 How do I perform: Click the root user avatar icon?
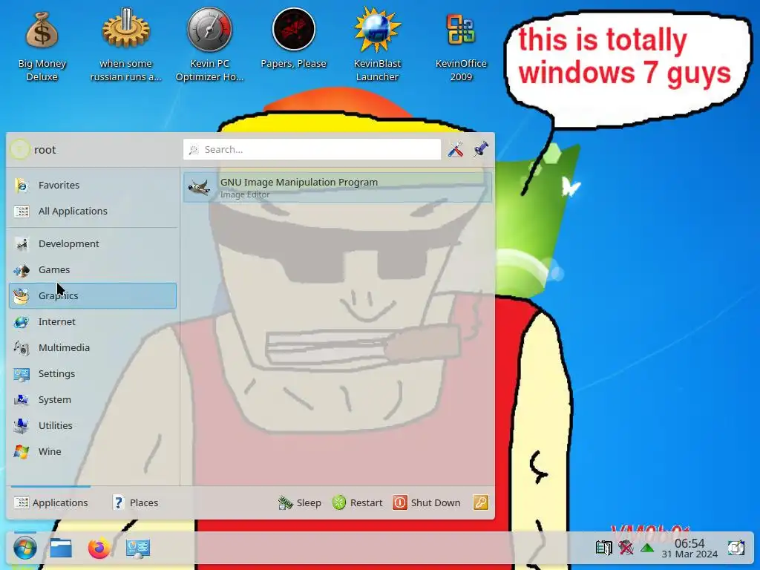coord(19,149)
